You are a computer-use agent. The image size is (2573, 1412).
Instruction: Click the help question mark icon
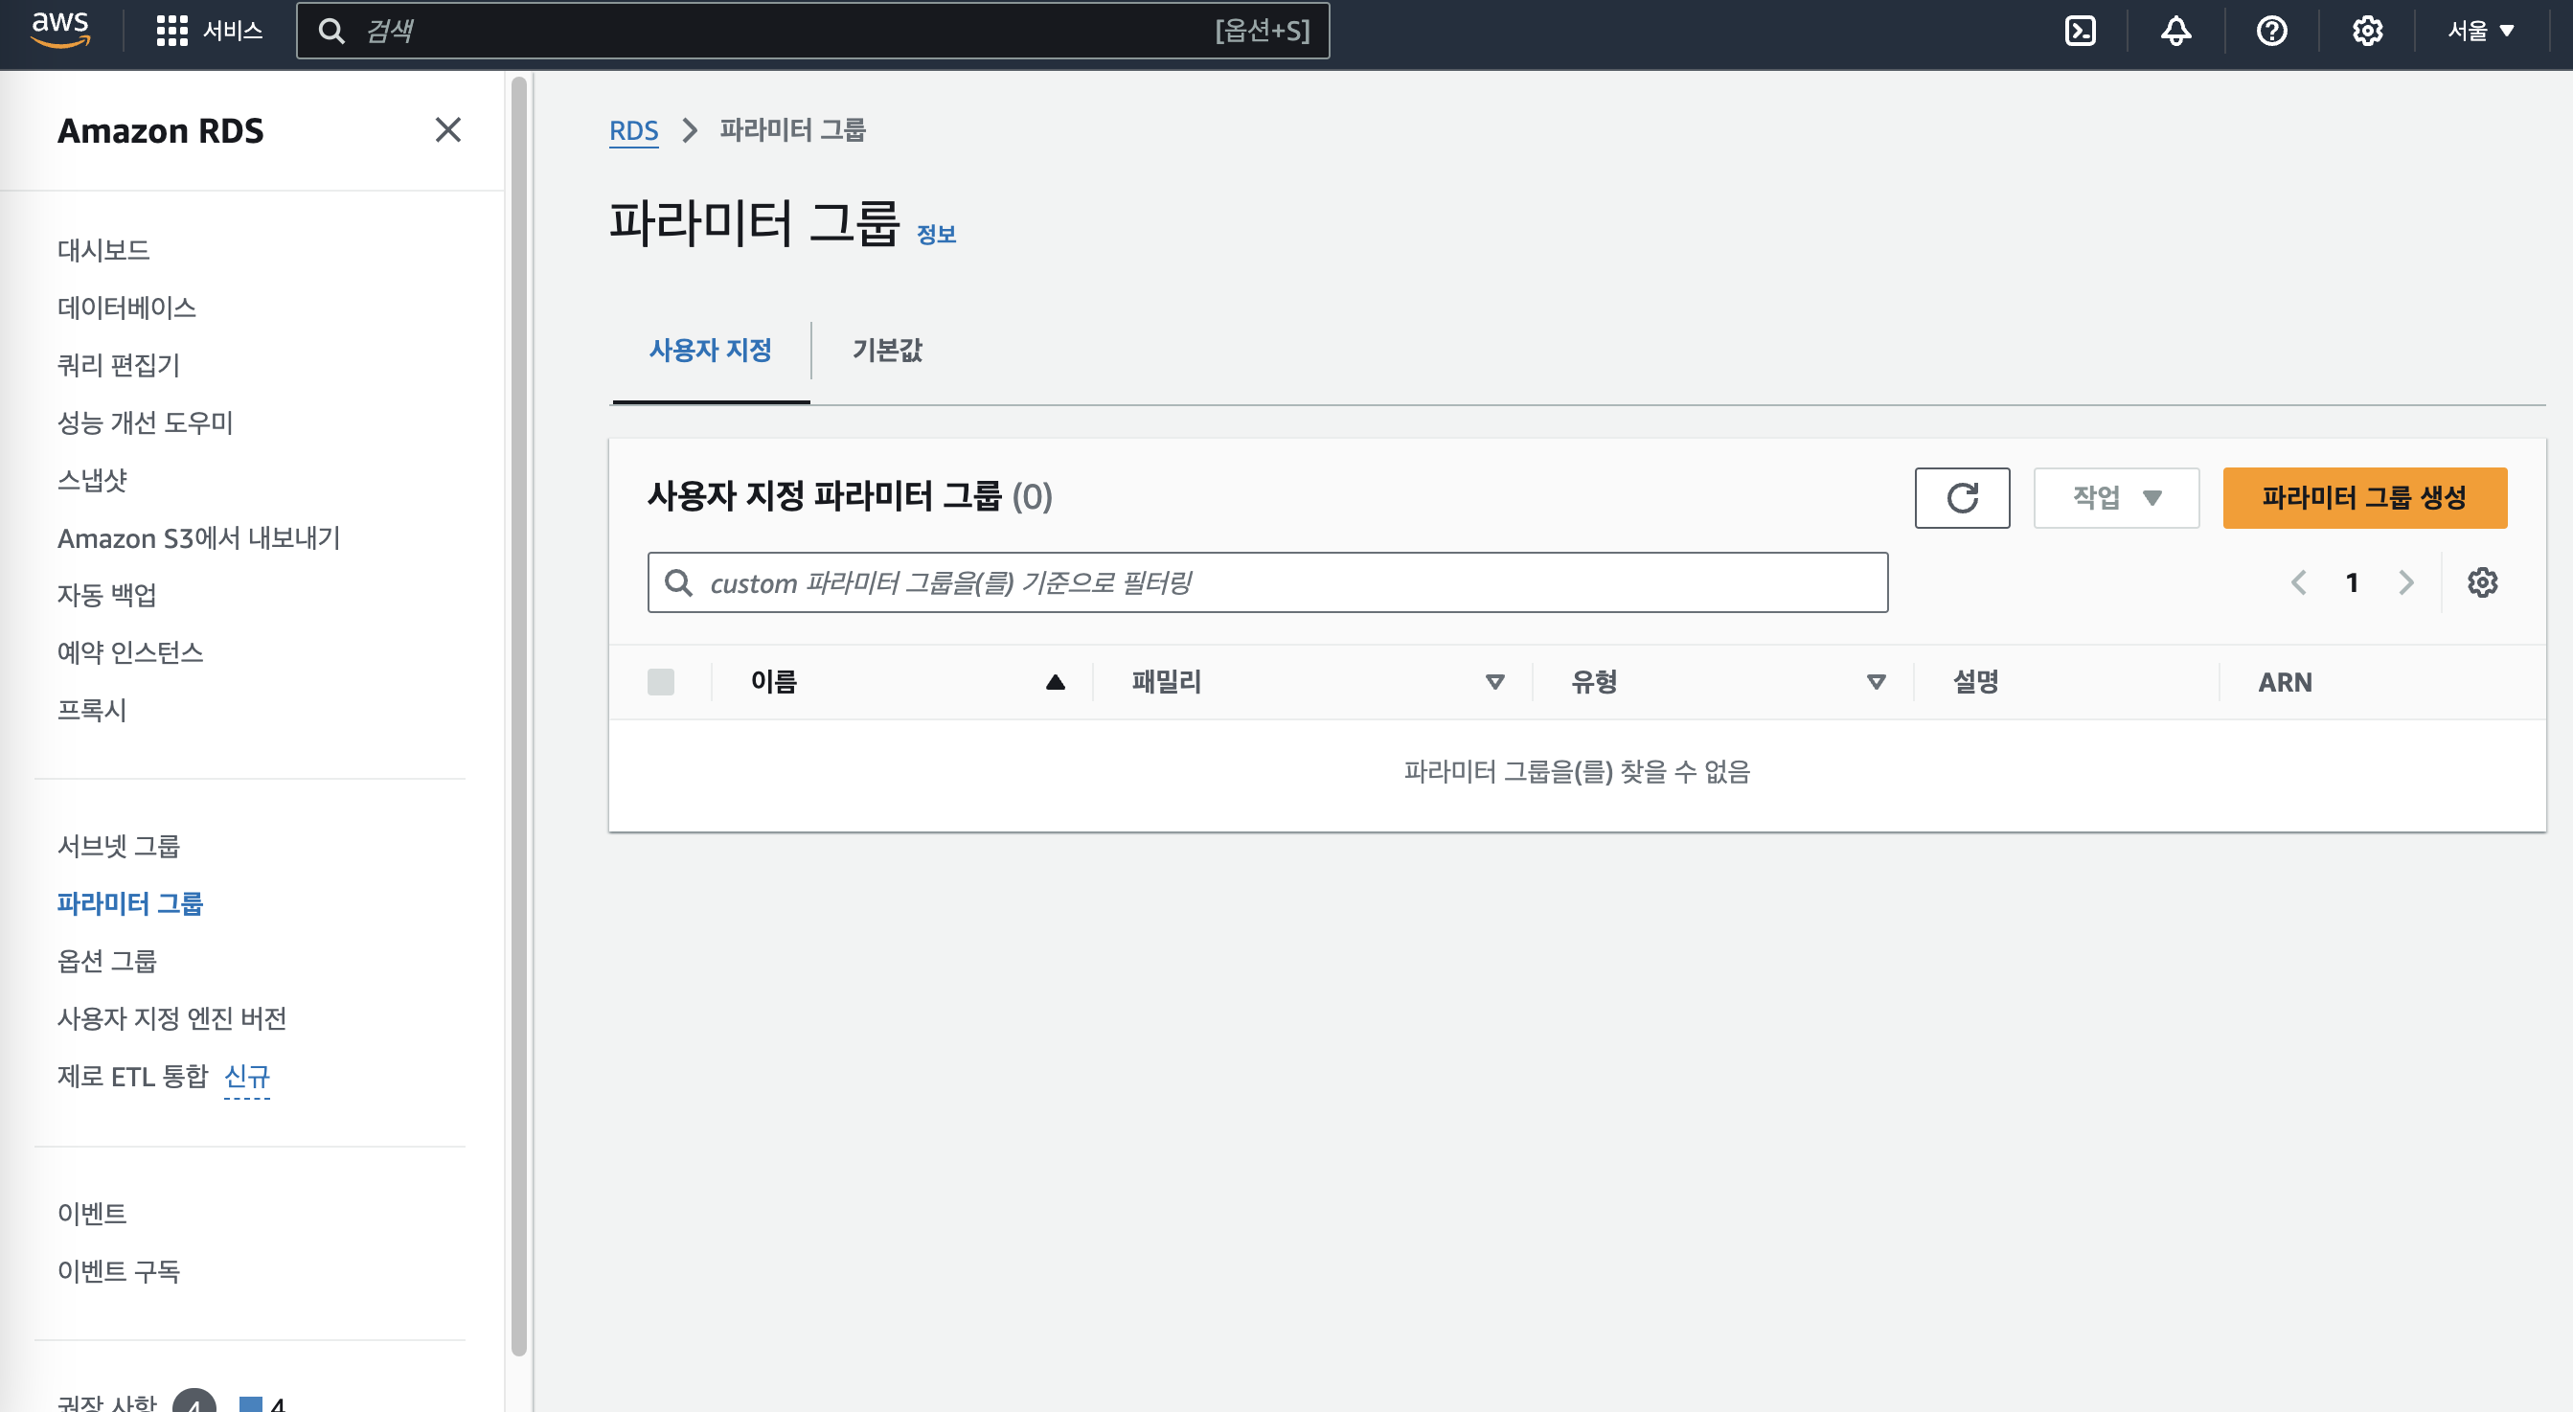pos(2271,31)
